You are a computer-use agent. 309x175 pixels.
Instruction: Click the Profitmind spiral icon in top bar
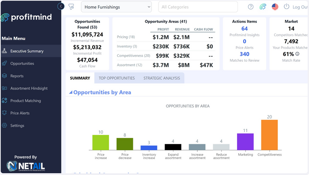[263, 7]
